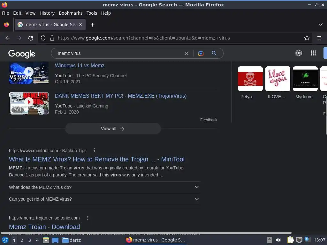Reload the current page
The width and height of the screenshot is (327, 245).
pos(31,38)
